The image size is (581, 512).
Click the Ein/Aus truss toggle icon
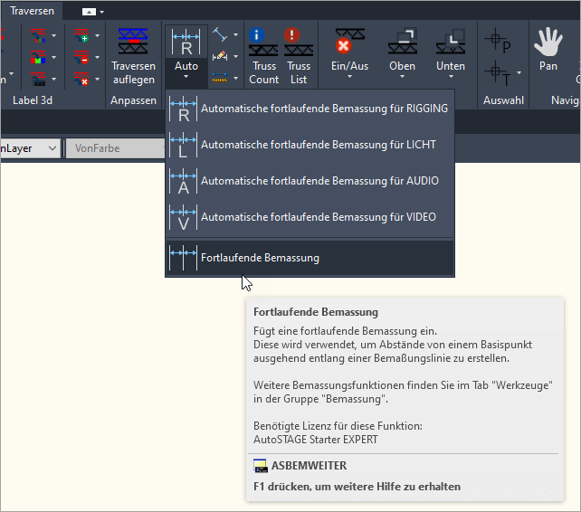pyautogui.click(x=349, y=42)
